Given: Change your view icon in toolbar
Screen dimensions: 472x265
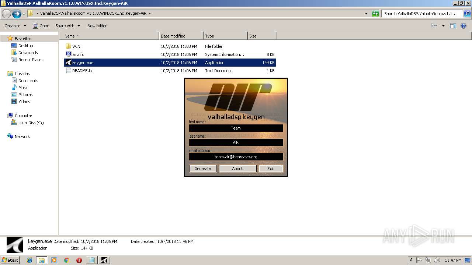Looking at the screenshot, I should [434, 26].
